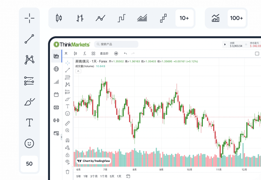Toggle drawing visibility with the eye icon
This screenshot has height=180, width=261.
(67, 162)
